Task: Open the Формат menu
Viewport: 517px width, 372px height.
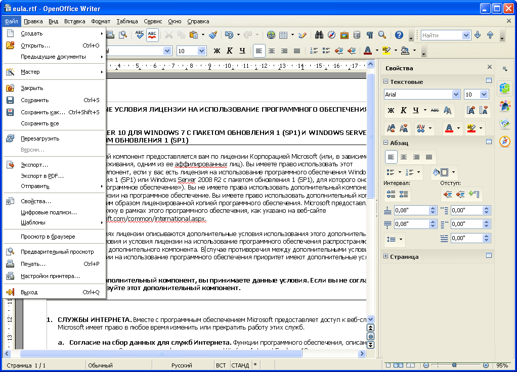Action: click(101, 21)
